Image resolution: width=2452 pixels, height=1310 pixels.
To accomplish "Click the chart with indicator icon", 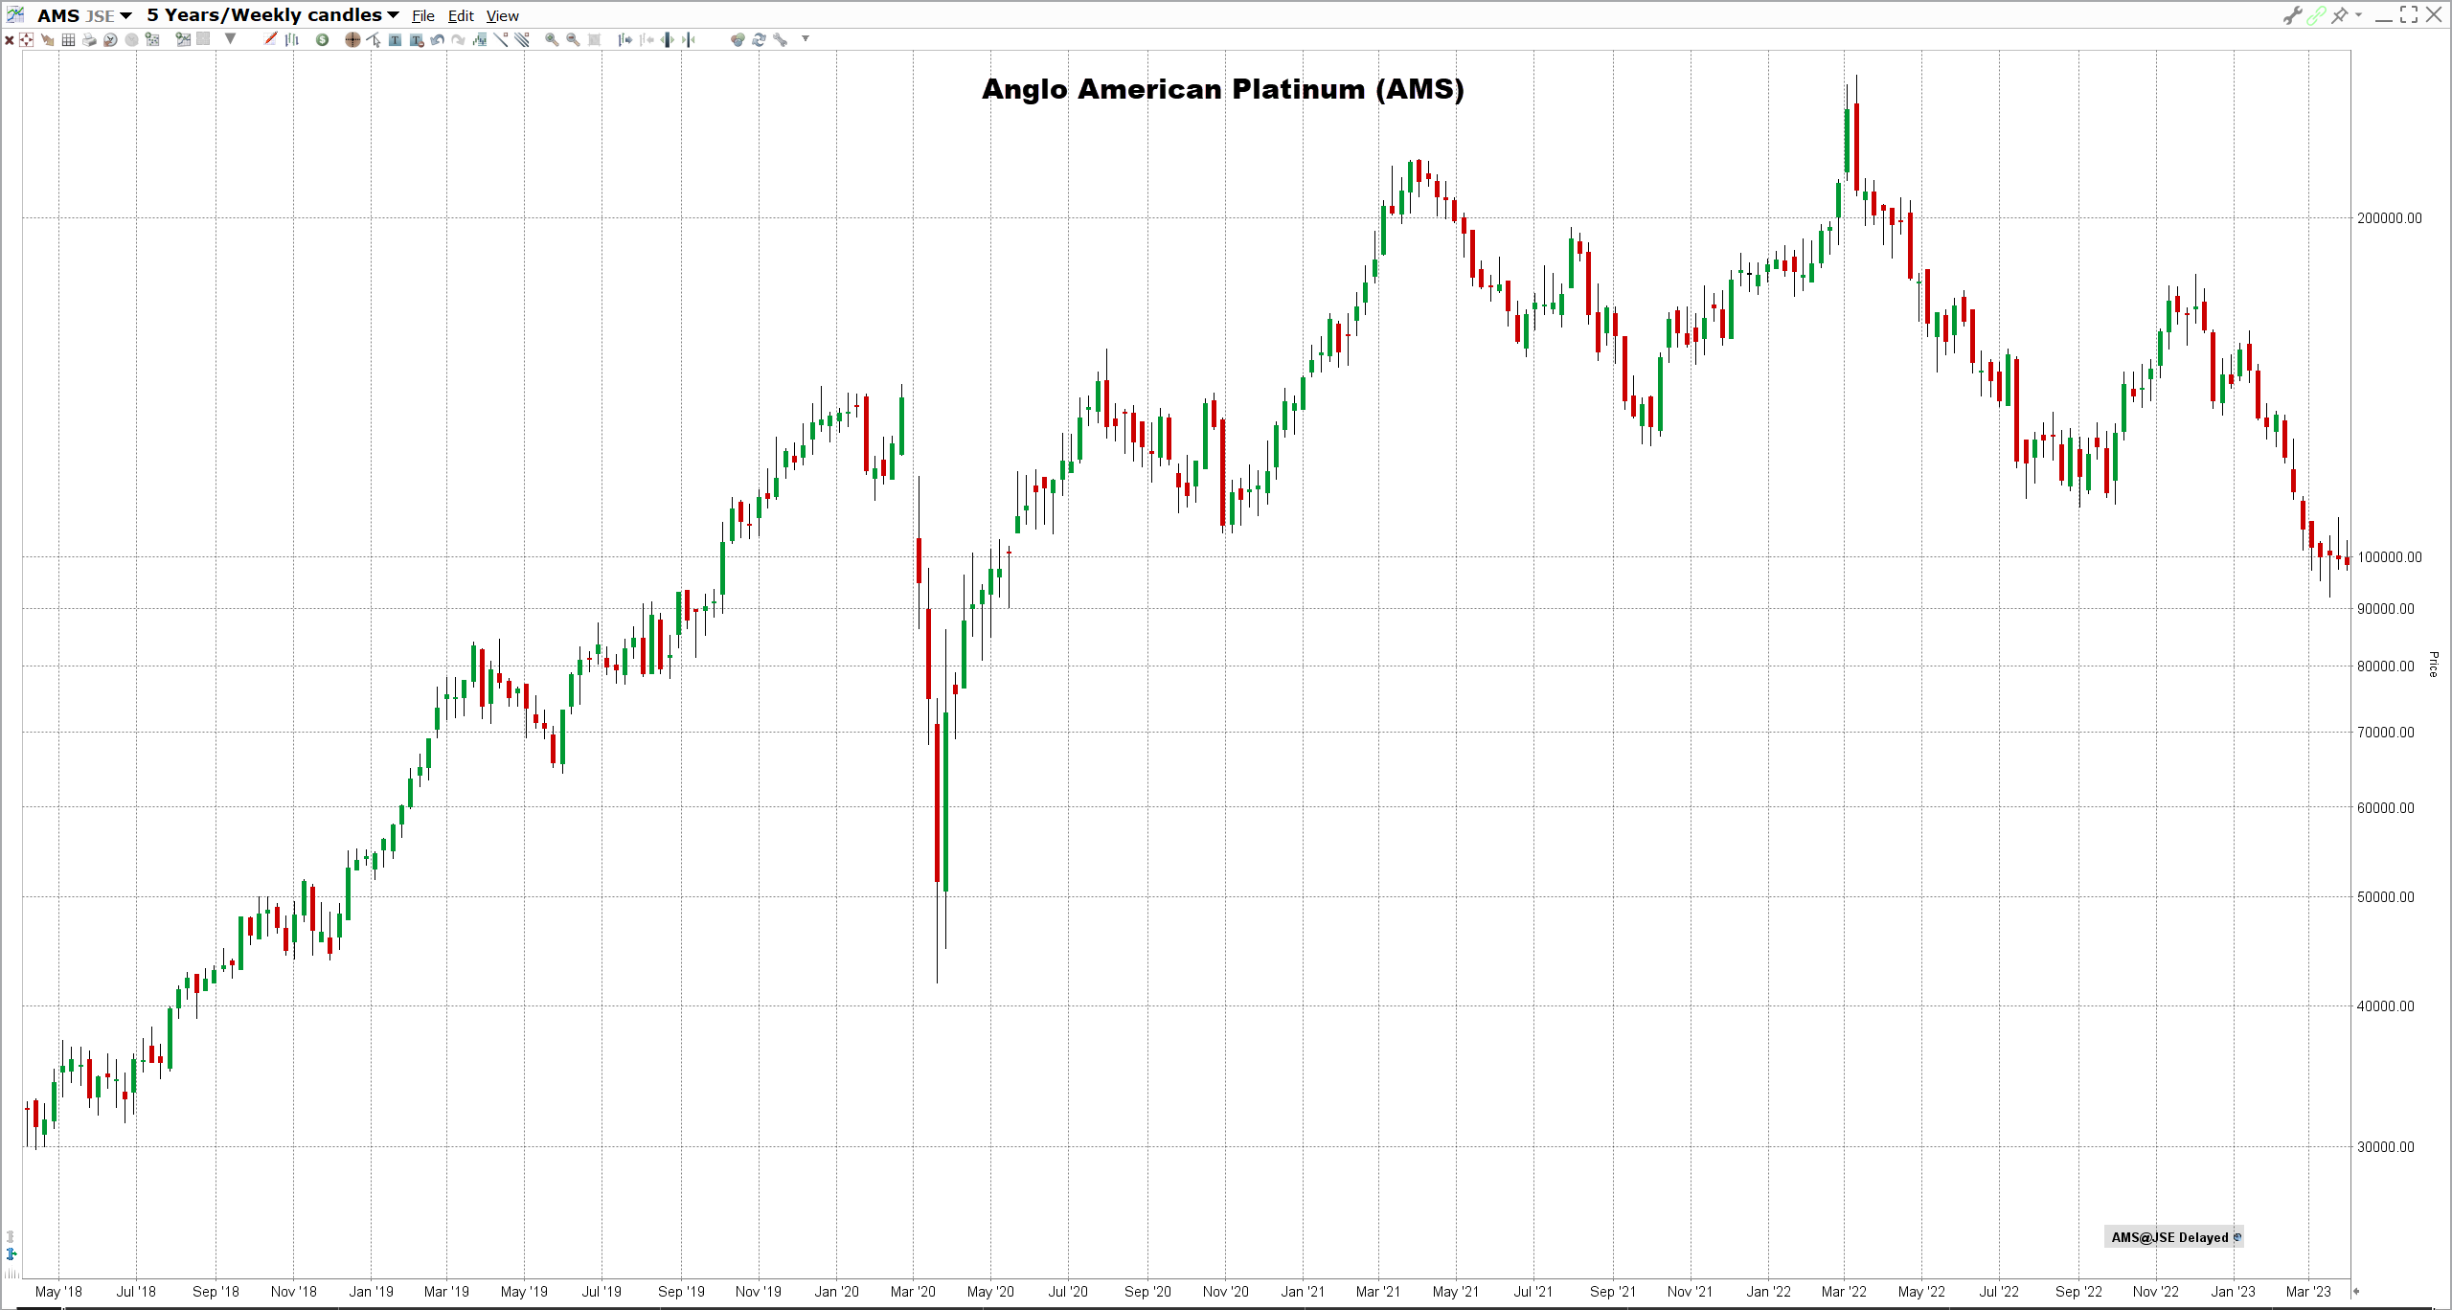I will (x=182, y=39).
